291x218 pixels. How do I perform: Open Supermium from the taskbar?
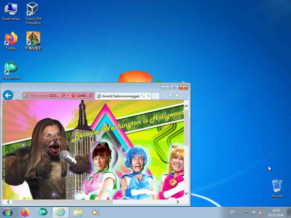pyautogui.click(x=43, y=212)
